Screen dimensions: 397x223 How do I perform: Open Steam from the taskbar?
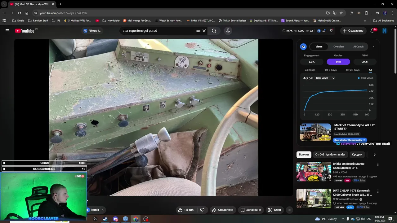pos(105,219)
